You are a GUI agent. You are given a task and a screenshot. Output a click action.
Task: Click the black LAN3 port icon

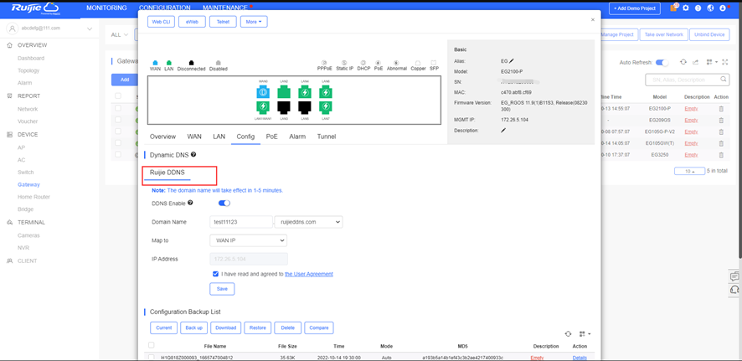click(x=284, y=107)
